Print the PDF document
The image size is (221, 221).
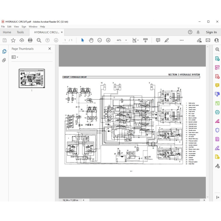pos(30,40)
